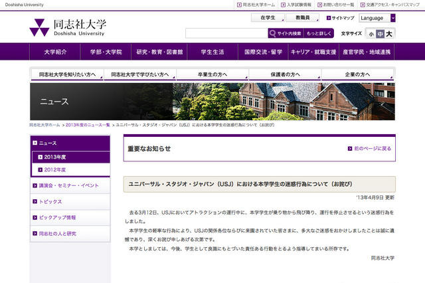Click arrow icon beside 同志社の人と研究
The width and height of the screenshot is (425, 283).
pos(35,233)
